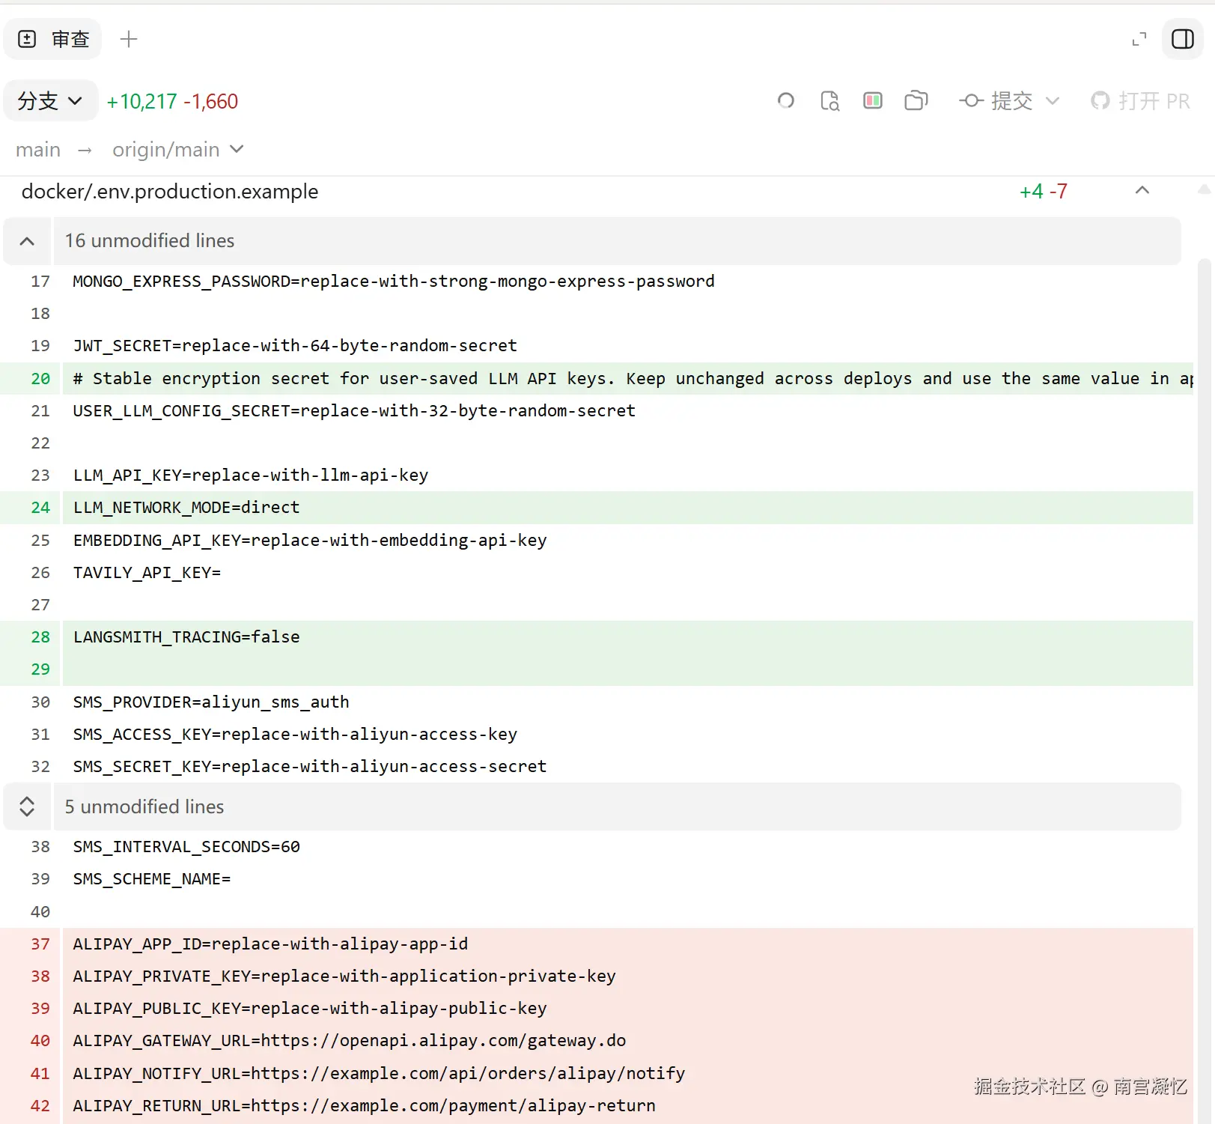
Task: Click the refresh circular arrow icon
Action: (786, 100)
